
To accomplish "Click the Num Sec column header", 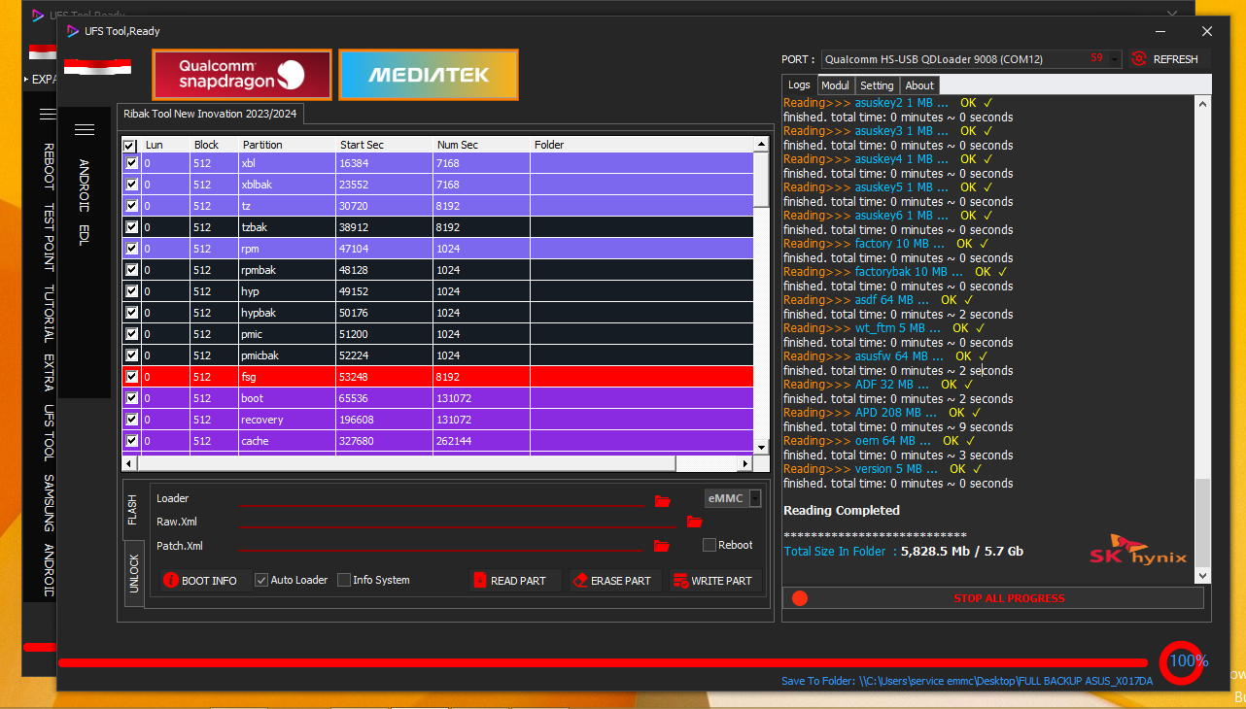I will [481, 145].
